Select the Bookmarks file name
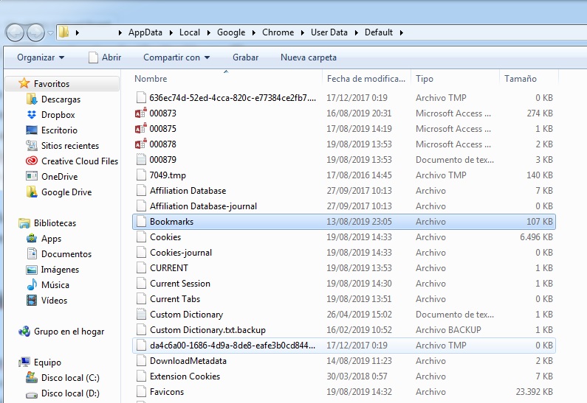Screen dimensions: 587x403 171,222
